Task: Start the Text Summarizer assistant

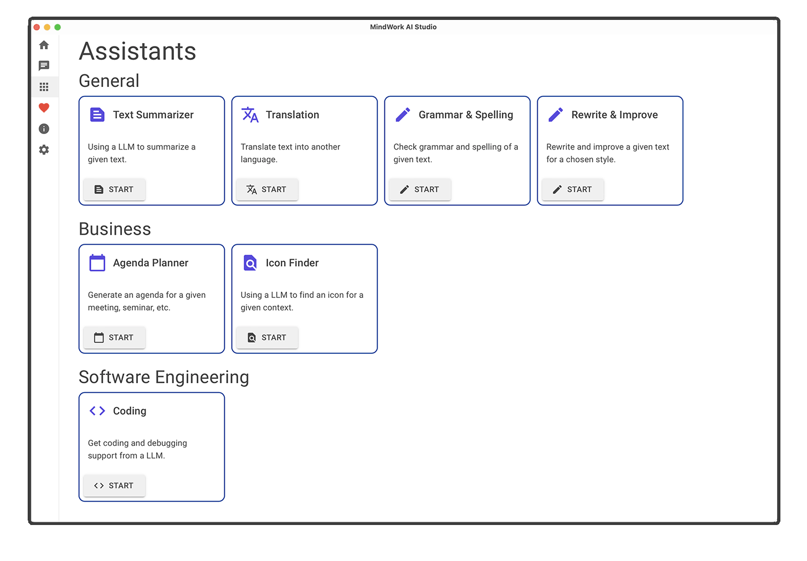Action: click(114, 189)
